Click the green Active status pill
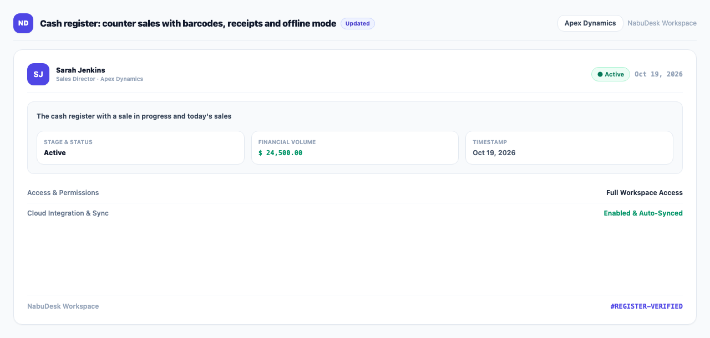Screen dimensions: 710x338 coord(611,74)
